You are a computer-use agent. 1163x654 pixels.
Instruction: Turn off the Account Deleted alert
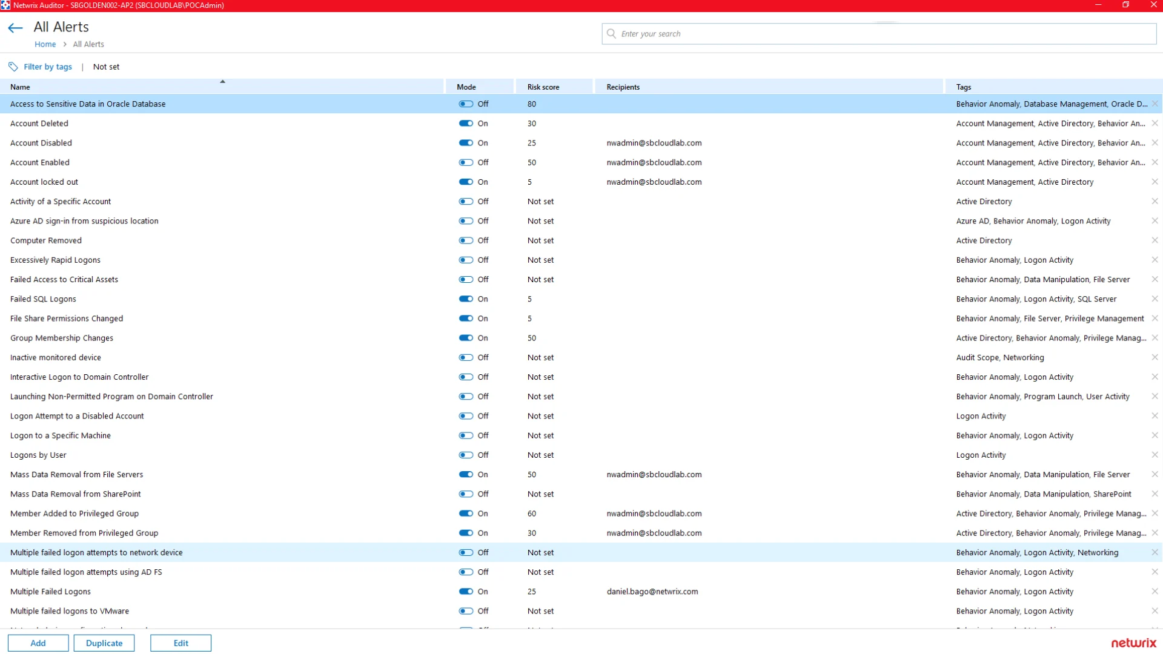point(466,124)
